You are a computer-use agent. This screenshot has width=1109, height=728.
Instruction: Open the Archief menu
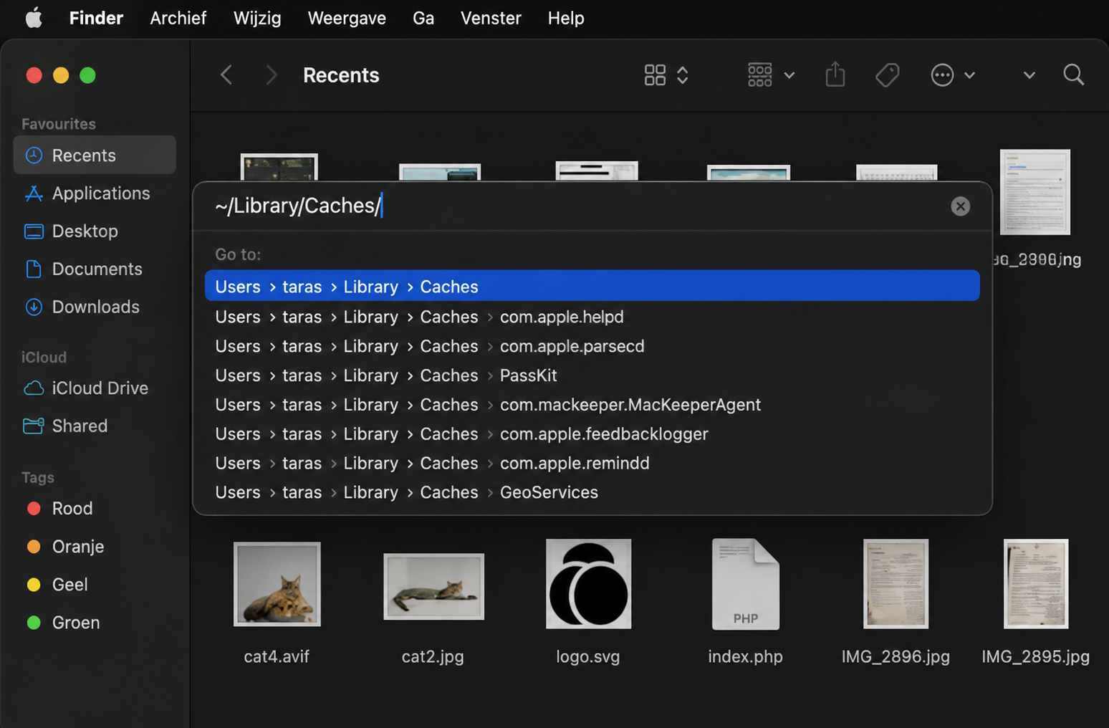pyautogui.click(x=178, y=18)
